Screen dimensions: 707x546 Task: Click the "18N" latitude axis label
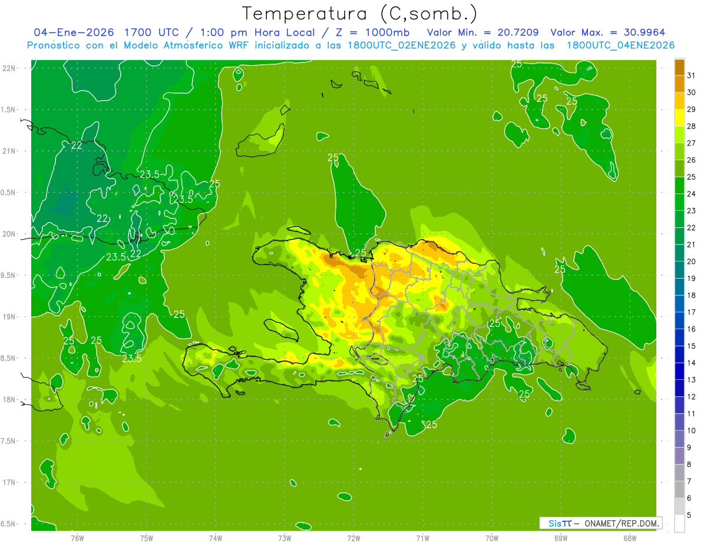pyautogui.click(x=9, y=399)
